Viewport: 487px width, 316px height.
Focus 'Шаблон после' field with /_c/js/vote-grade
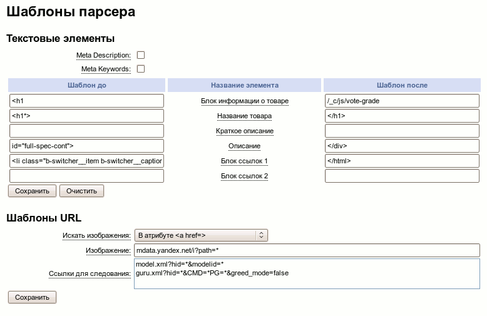402,101
